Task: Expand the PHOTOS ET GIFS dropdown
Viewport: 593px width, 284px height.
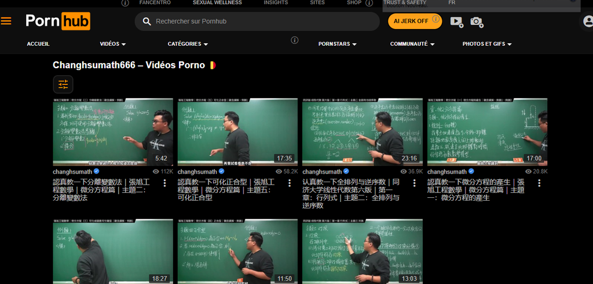Action: pyautogui.click(x=486, y=44)
